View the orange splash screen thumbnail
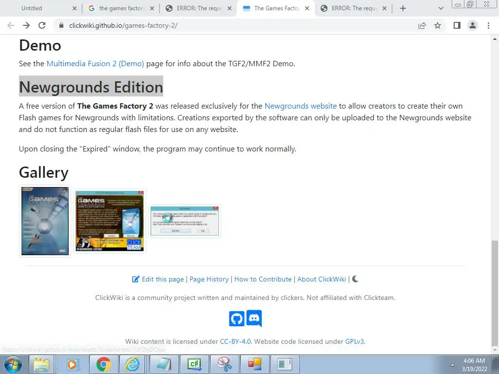This screenshot has height=374, width=499. (x=110, y=221)
